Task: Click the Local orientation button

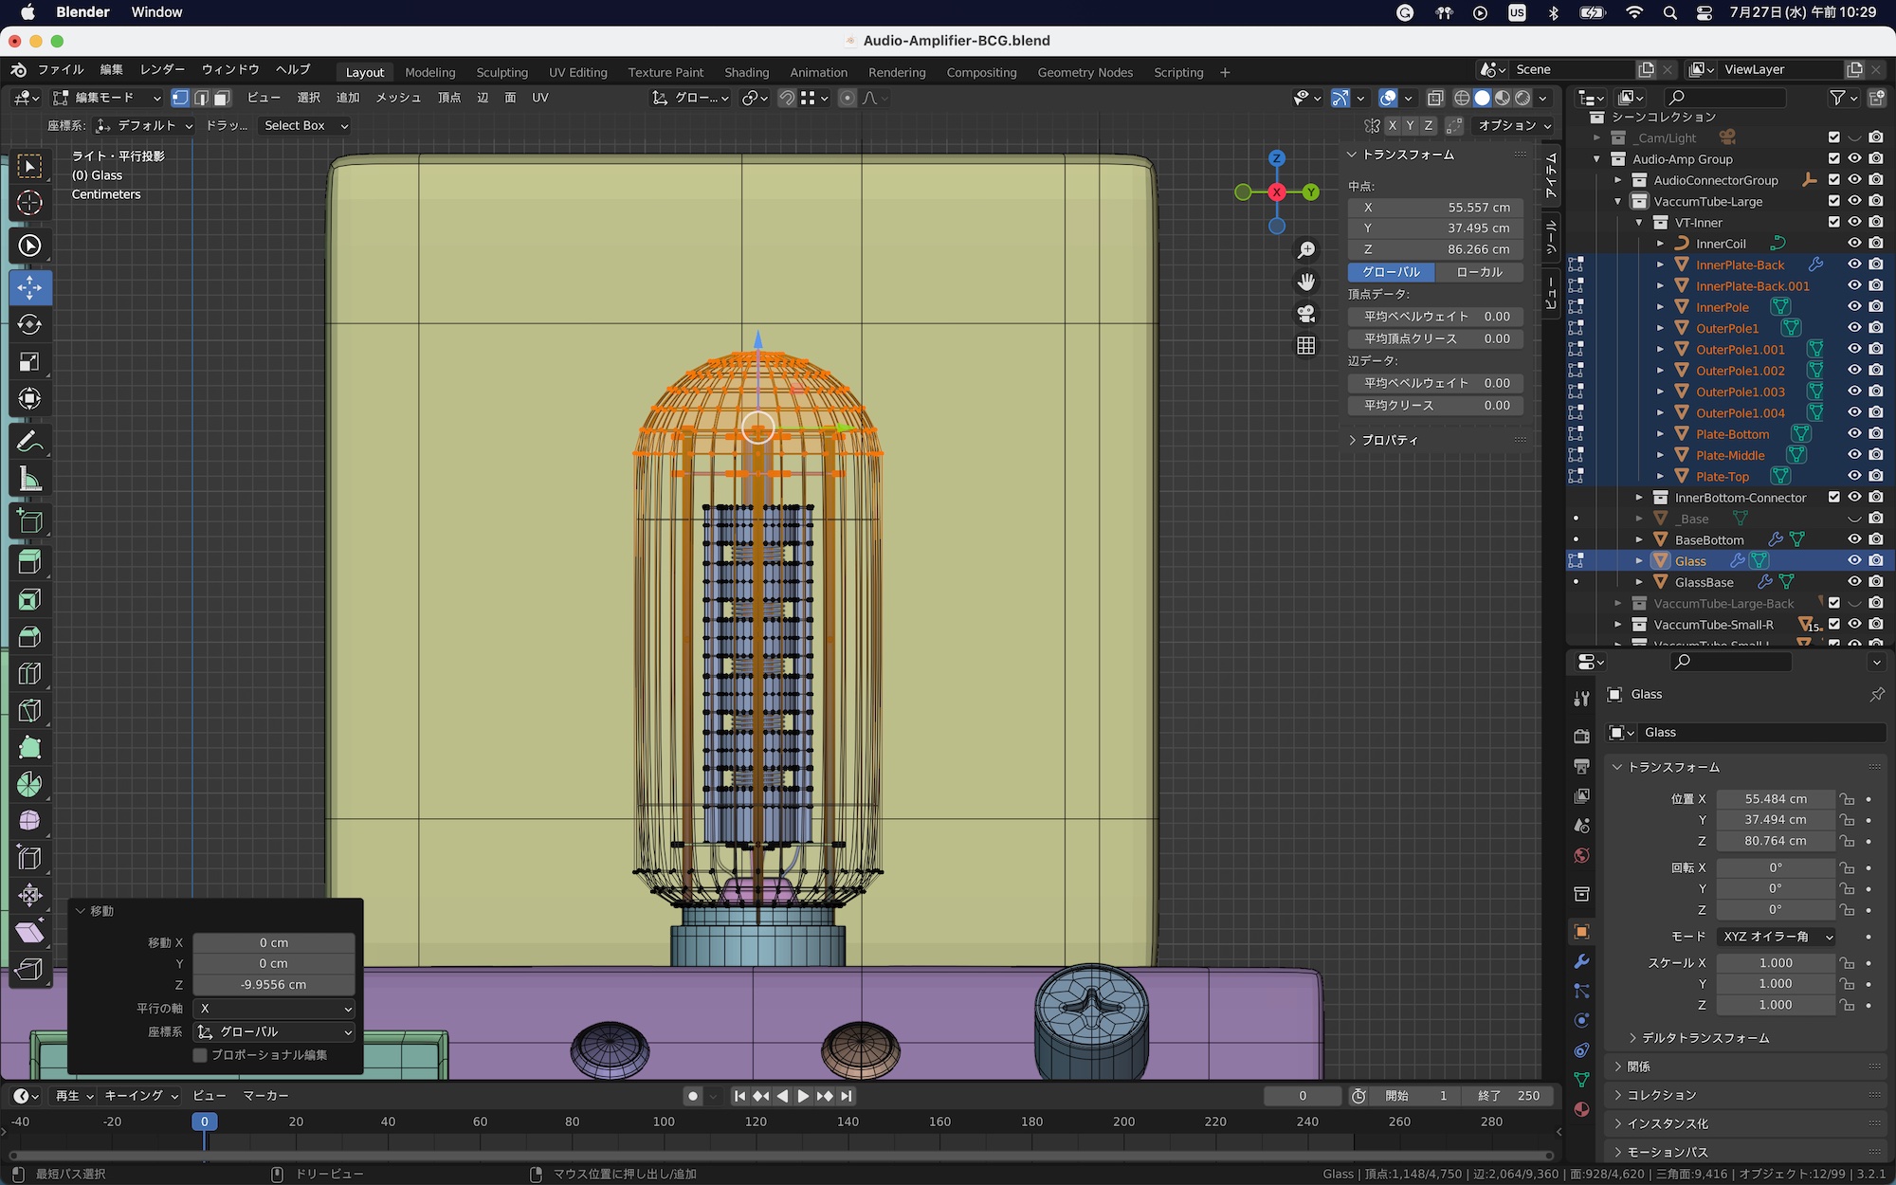Action: click(1478, 272)
